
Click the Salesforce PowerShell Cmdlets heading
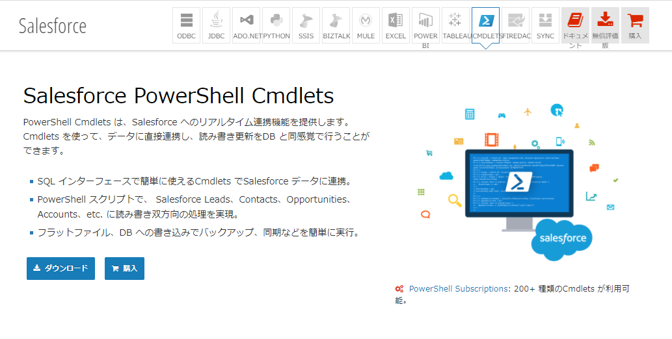[178, 95]
